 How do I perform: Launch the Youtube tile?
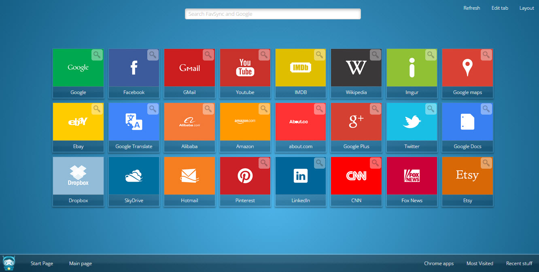pyautogui.click(x=245, y=68)
